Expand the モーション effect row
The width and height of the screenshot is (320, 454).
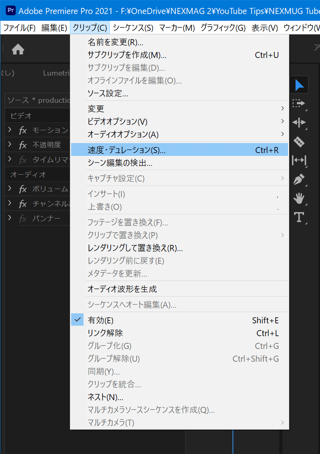[x=10, y=130]
